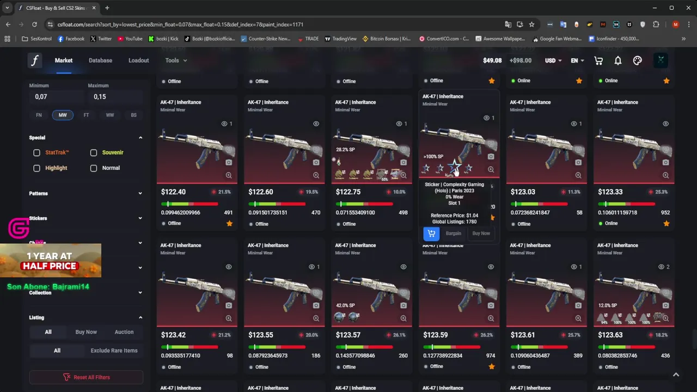Click the star on the $123.59 listing

[492, 367]
